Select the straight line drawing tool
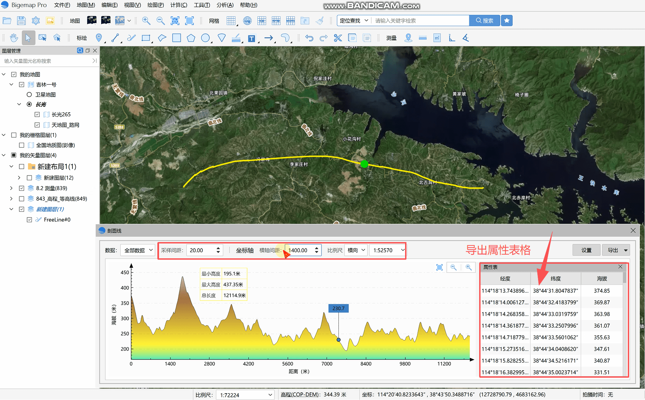 115,38
